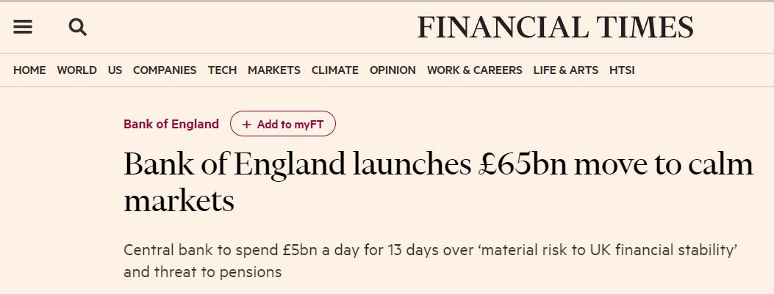Navigate to the TECH section
The image size is (774, 294).
tap(222, 70)
